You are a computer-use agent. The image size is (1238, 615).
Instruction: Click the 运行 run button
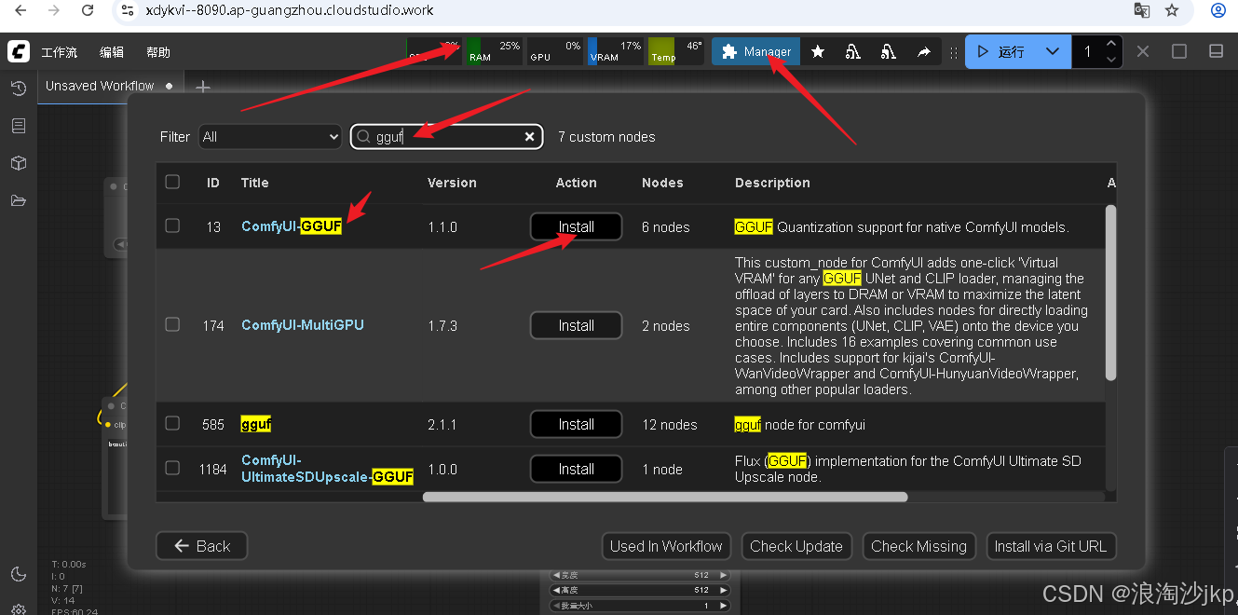(x=1002, y=51)
